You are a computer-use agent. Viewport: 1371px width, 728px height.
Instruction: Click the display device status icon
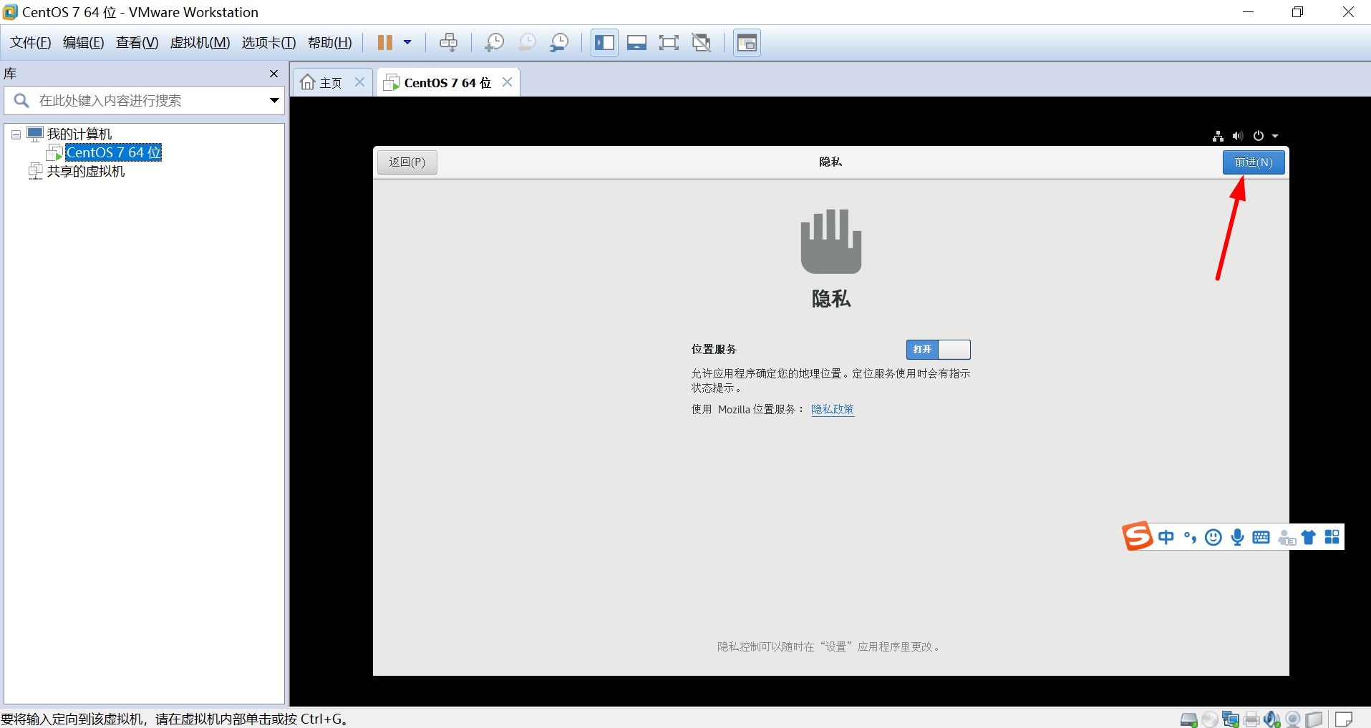click(1314, 719)
